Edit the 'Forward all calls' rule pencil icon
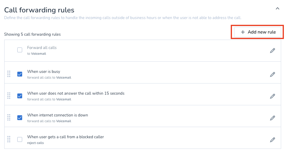This screenshot has width=286, height=157. click(x=272, y=51)
